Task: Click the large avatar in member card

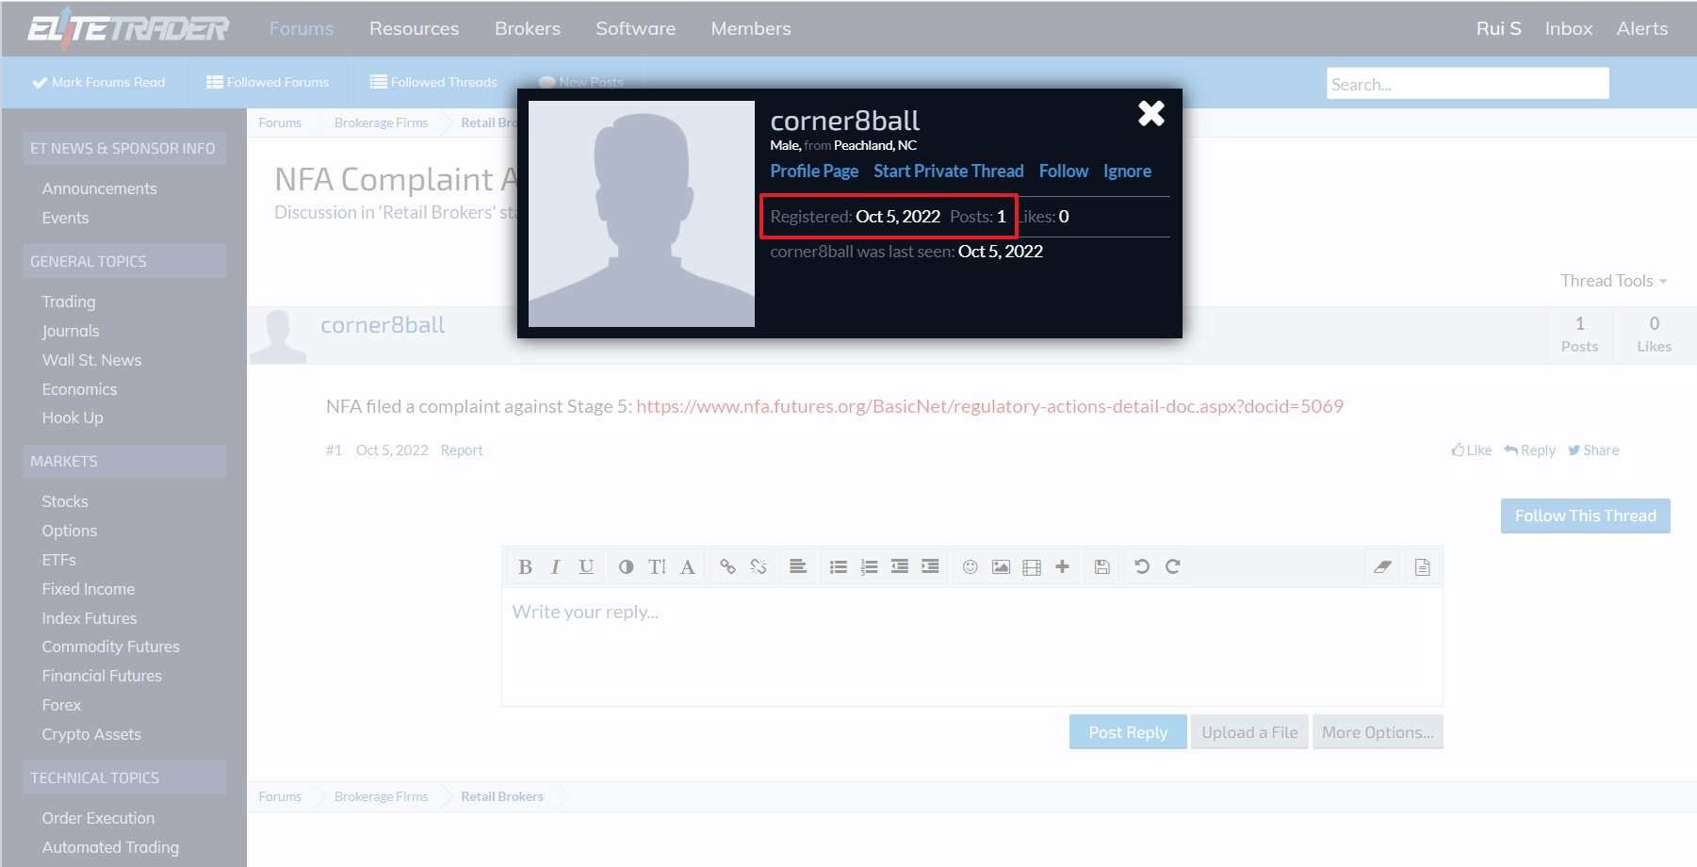Action: [642, 214]
